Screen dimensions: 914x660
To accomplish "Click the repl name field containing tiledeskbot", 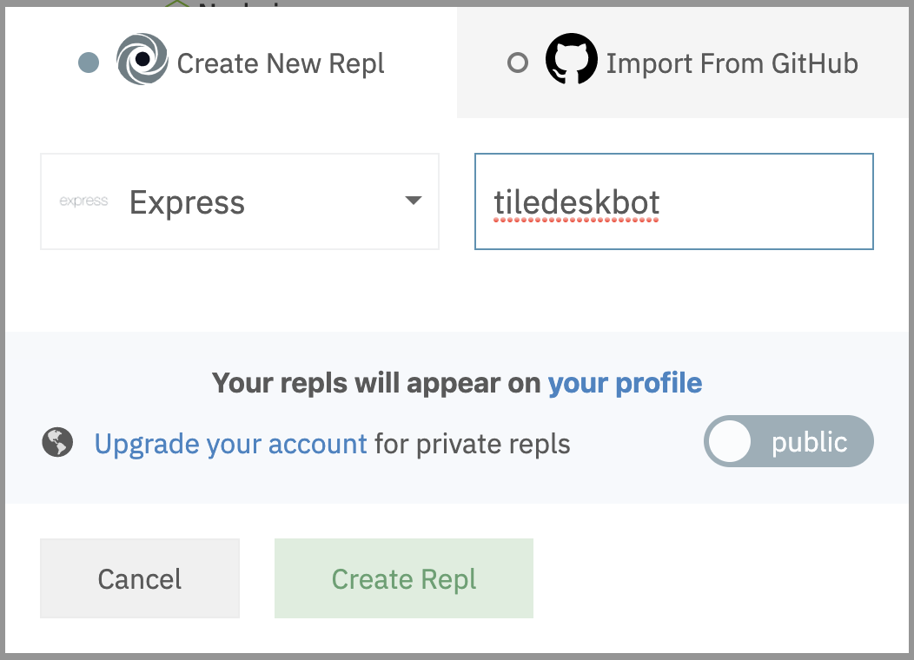I will click(673, 201).
